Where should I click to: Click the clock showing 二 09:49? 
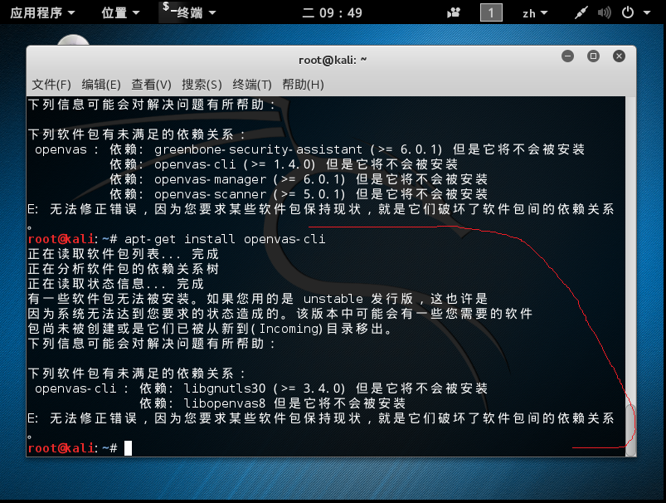click(332, 12)
